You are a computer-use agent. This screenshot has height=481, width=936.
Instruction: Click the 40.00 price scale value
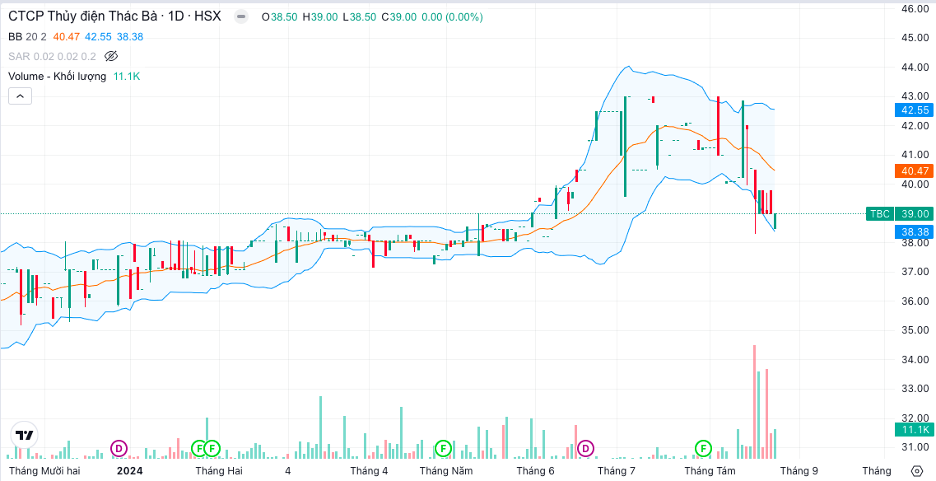pos(915,184)
